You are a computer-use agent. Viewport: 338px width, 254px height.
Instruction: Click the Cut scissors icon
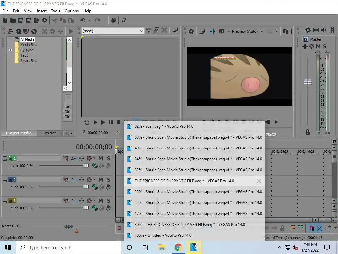click(x=55, y=20)
